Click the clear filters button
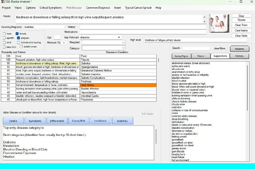Viewport: 255px width, 169px height. 220,48
